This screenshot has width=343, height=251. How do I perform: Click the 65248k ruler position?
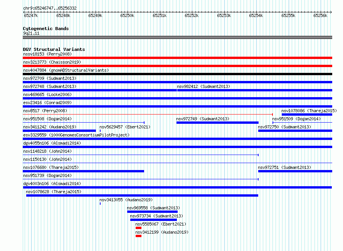(x=63, y=15)
